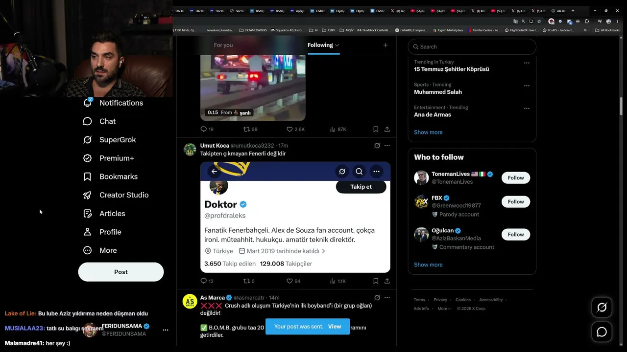
Task: Open SuperGrok from the sidebar
Action: point(109,140)
